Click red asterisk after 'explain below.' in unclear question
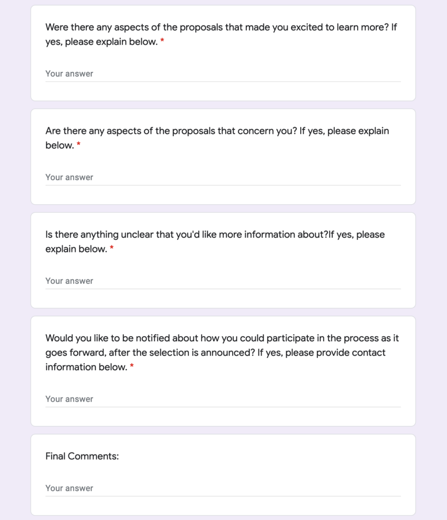Viewport: 447px width, 520px height. [x=112, y=248]
